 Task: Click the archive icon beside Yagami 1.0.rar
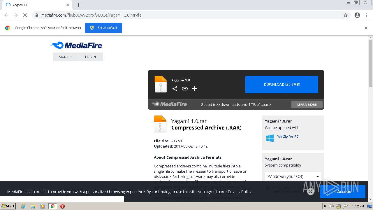pos(160,124)
